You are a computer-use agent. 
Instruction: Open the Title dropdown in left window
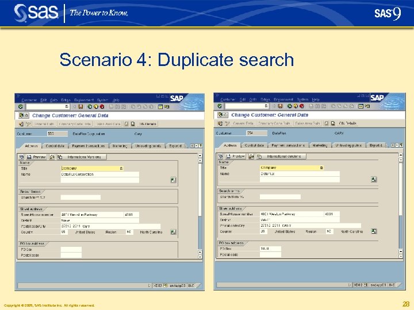click(x=121, y=168)
